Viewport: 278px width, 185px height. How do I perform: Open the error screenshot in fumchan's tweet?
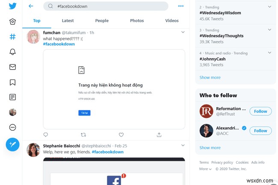114,89
